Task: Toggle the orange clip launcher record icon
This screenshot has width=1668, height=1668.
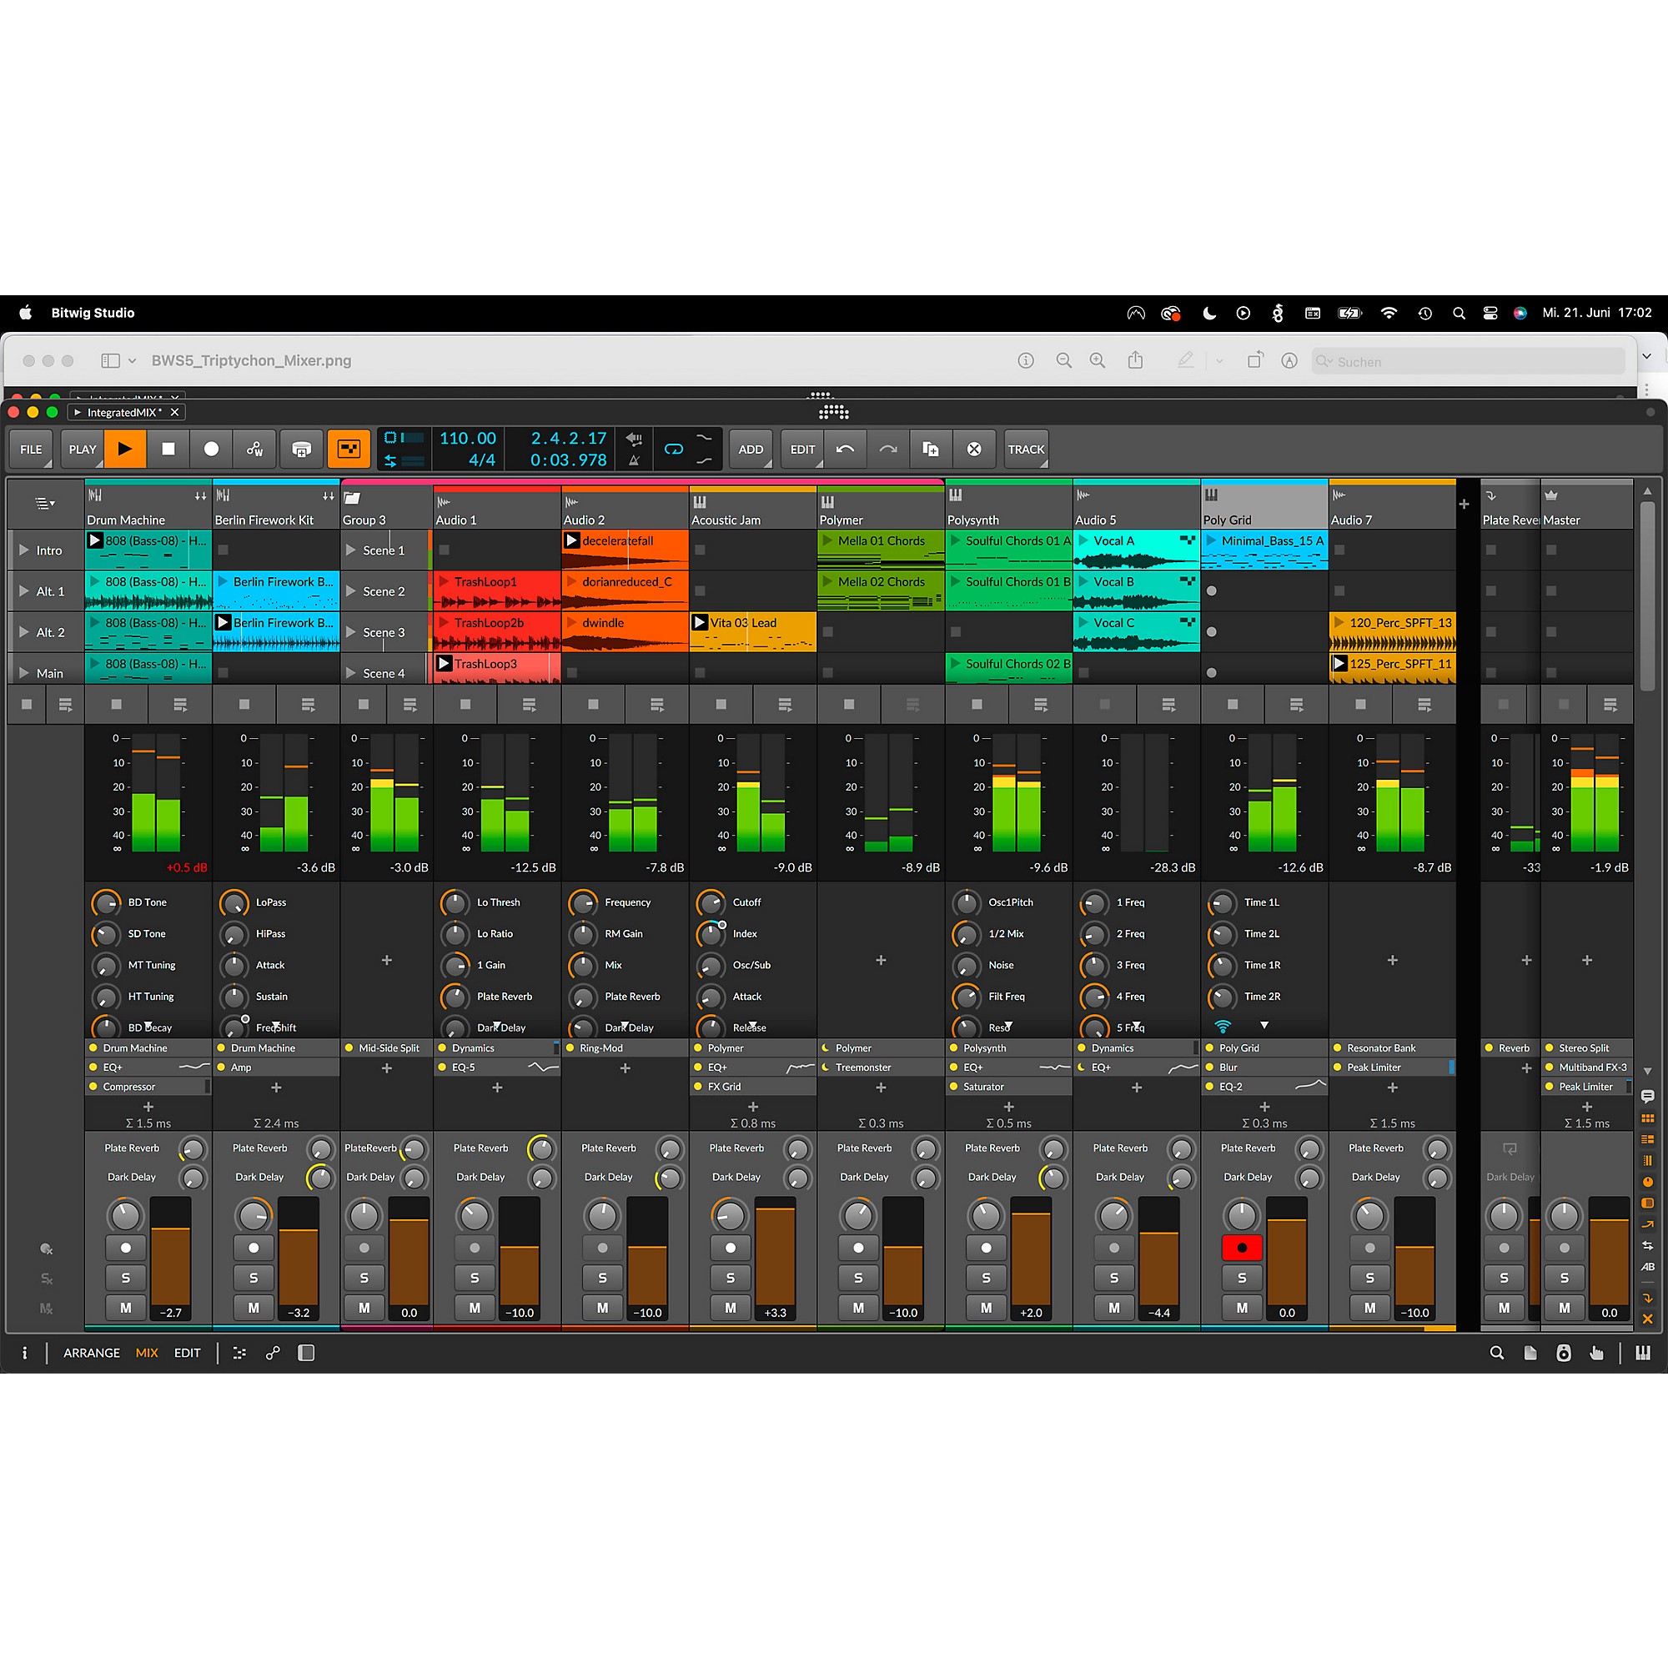Action: click(349, 449)
